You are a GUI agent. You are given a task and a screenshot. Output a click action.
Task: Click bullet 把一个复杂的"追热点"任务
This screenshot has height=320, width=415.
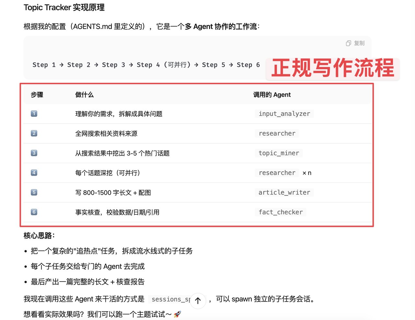pyautogui.click(x=112, y=251)
